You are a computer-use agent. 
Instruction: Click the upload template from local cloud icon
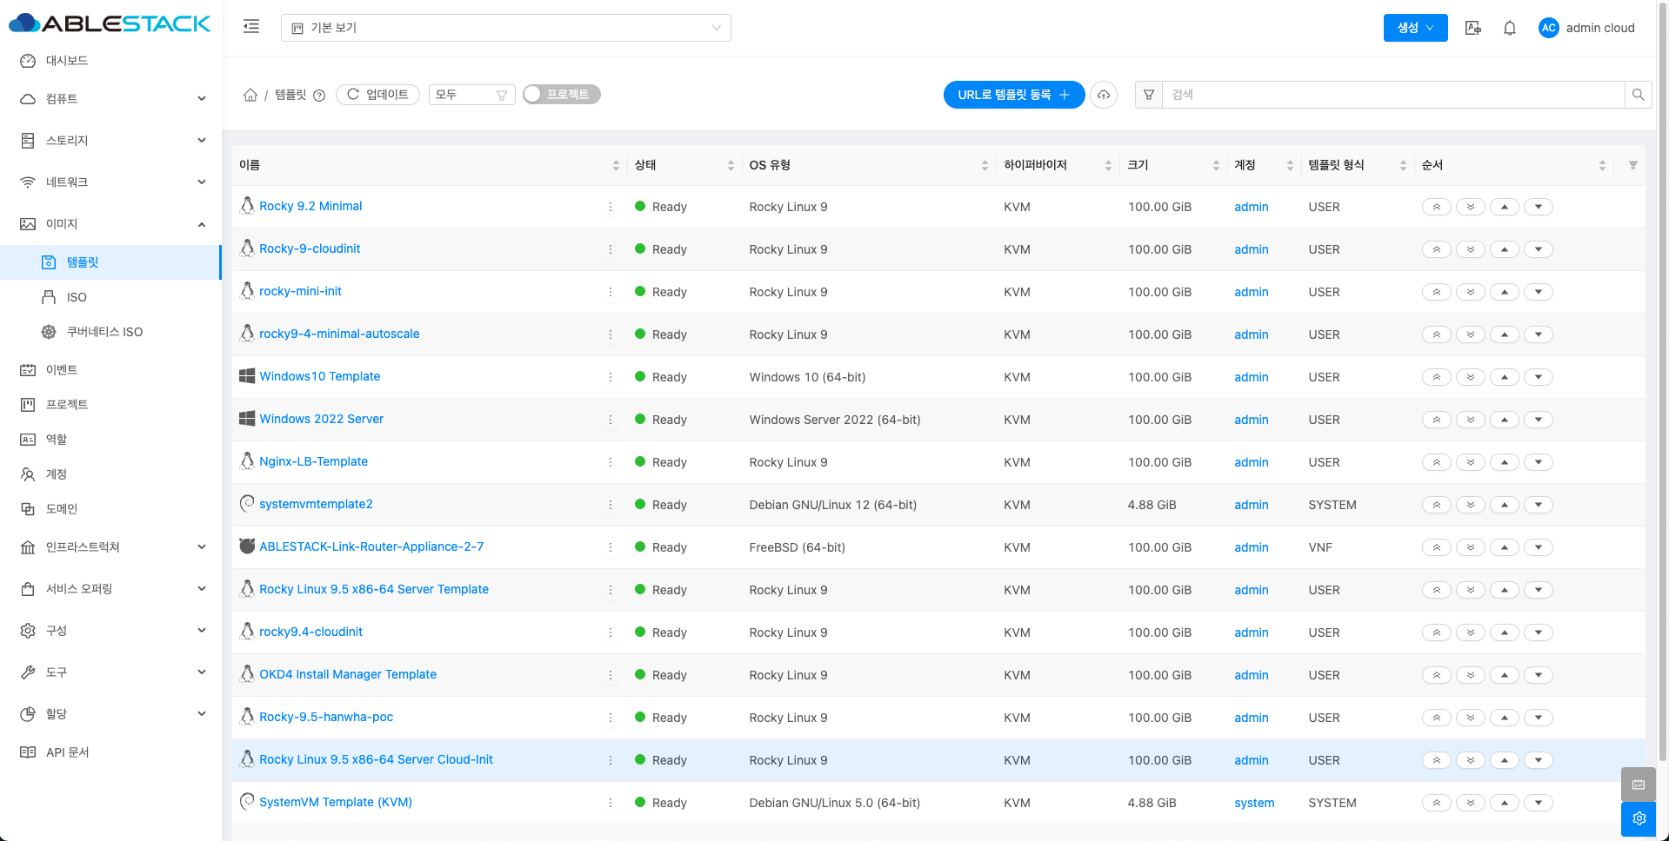tap(1104, 95)
